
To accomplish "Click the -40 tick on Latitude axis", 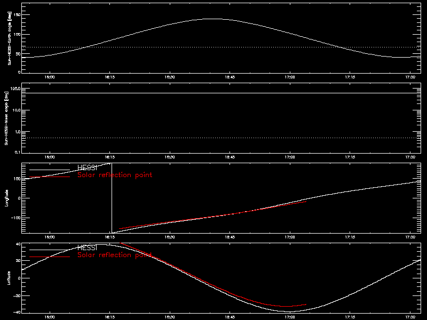I will click(x=17, y=312).
